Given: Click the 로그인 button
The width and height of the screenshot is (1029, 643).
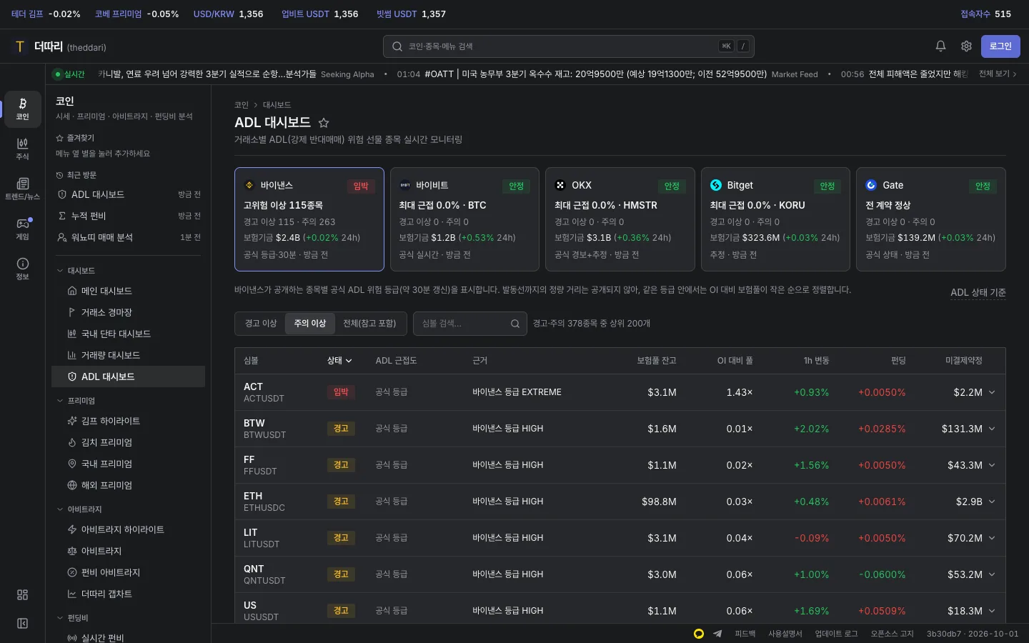Looking at the screenshot, I should pos(1000,46).
